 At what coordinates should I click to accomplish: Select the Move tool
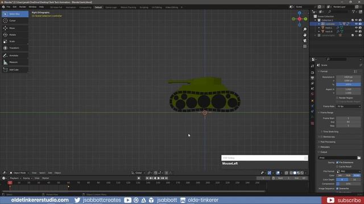15,28
